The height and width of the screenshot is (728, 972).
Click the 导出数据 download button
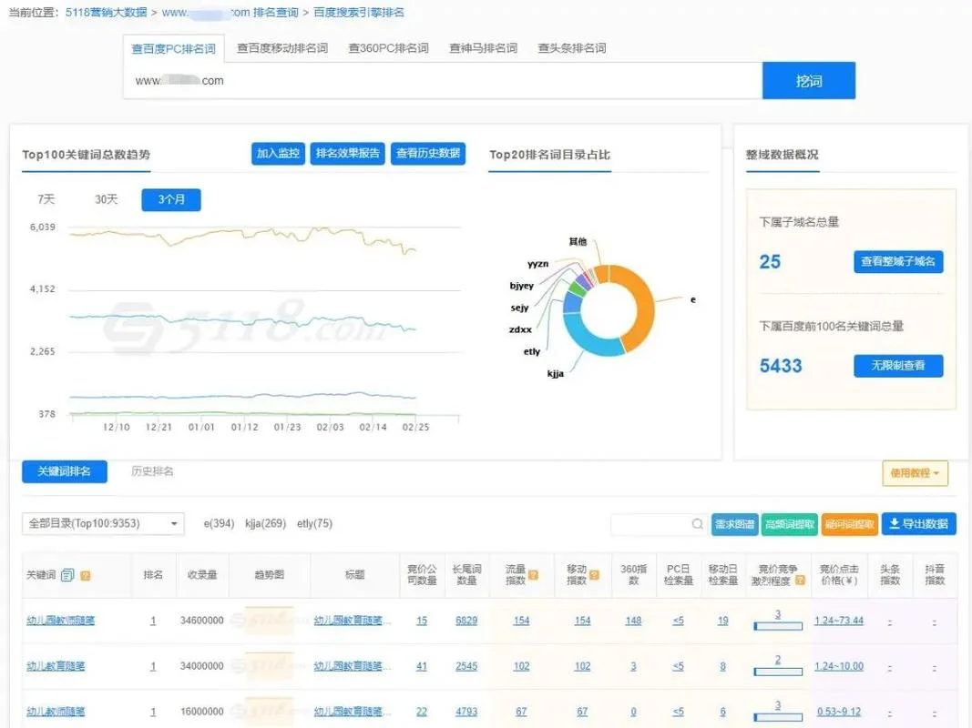click(918, 524)
